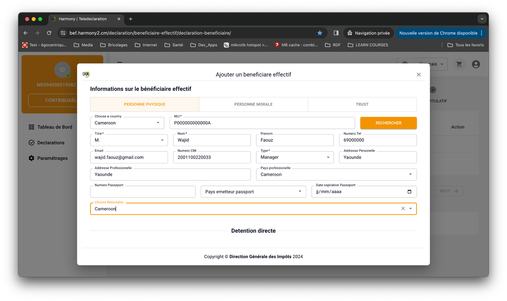Click the Addresse Professionelle field
The height and width of the screenshot is (301, 507).
tap(171, 174)
